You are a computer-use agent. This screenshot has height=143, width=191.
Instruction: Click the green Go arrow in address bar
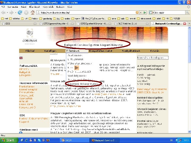click(x=145, y=12)
